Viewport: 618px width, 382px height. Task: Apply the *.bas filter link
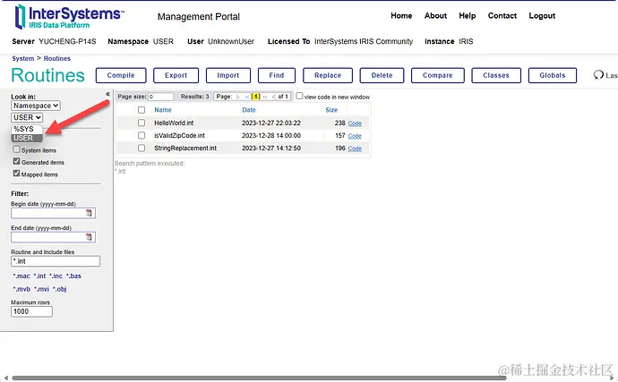click(x=73, y=276)
